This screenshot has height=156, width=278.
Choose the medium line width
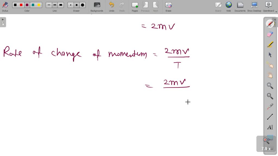click(x=55, y=5)
